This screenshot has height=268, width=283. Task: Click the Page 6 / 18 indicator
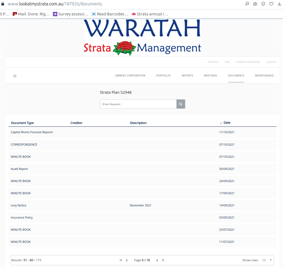tap(142, 260)
